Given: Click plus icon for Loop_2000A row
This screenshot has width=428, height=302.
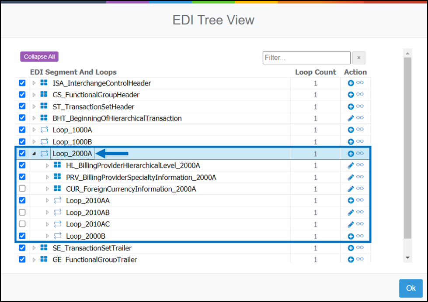Looking at the screenshot, I should click(351, 154).
